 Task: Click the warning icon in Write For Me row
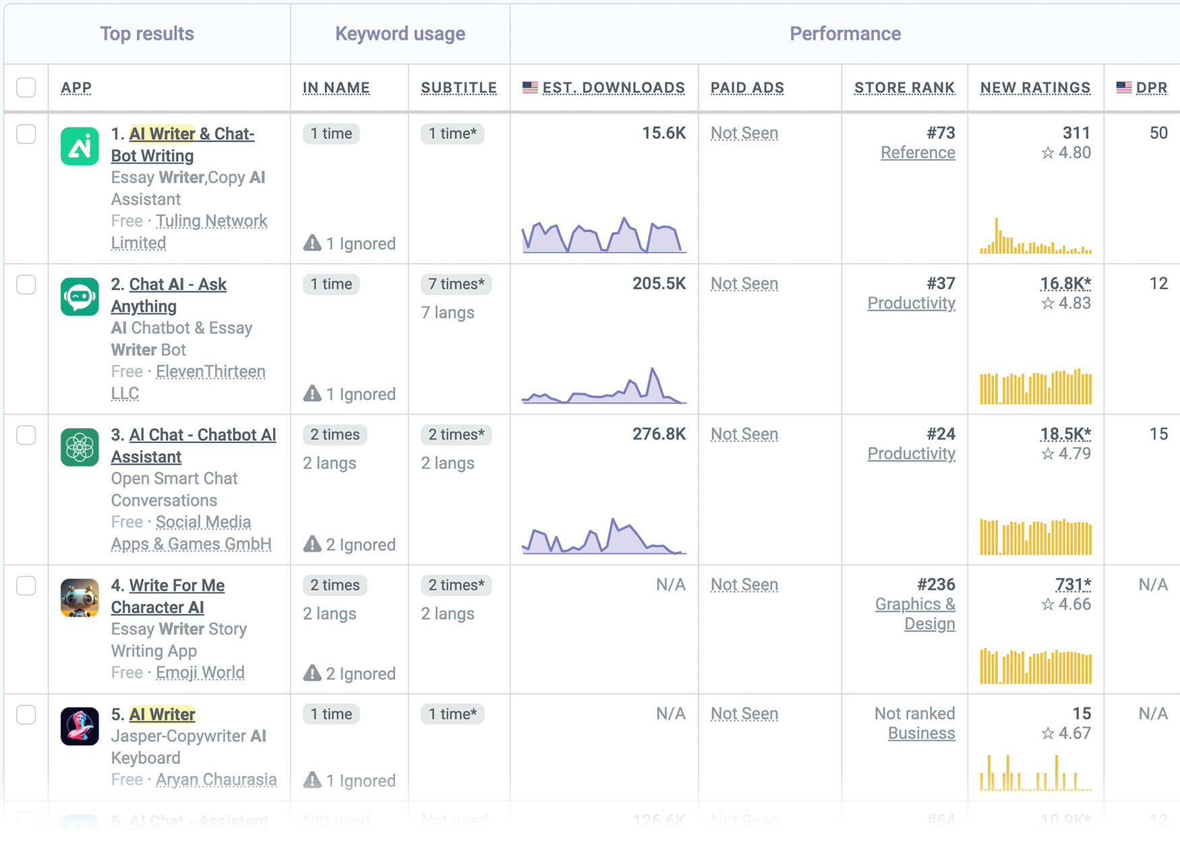(312, 672)
